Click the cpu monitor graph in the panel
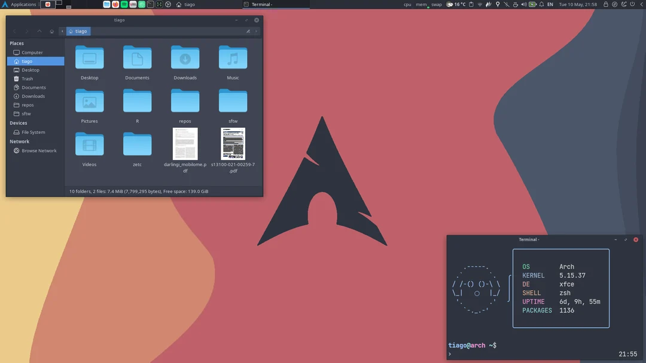This screenshot has width=646, height=363. (407, 4)
